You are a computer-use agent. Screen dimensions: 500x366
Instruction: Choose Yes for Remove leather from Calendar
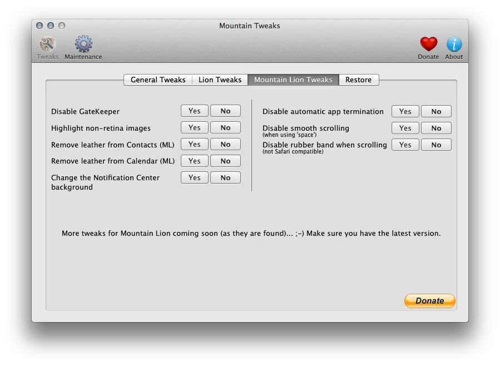pyautogui.click(x=195, y=161)
